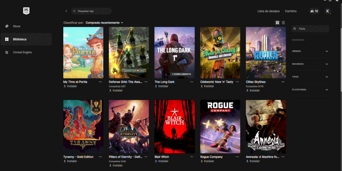This screenshot has height=171, width=342.
Task: Toggle the Instalados filter
Action: [x=298, y=40]
